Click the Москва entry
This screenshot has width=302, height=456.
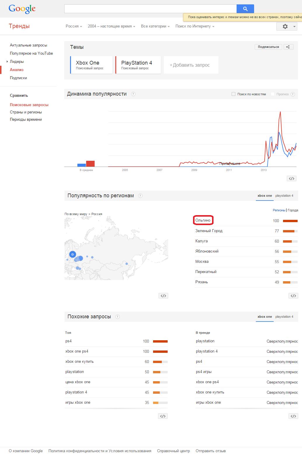202,262
